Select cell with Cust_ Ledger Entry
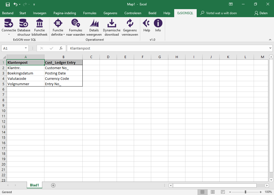 [x=63, y=62]
